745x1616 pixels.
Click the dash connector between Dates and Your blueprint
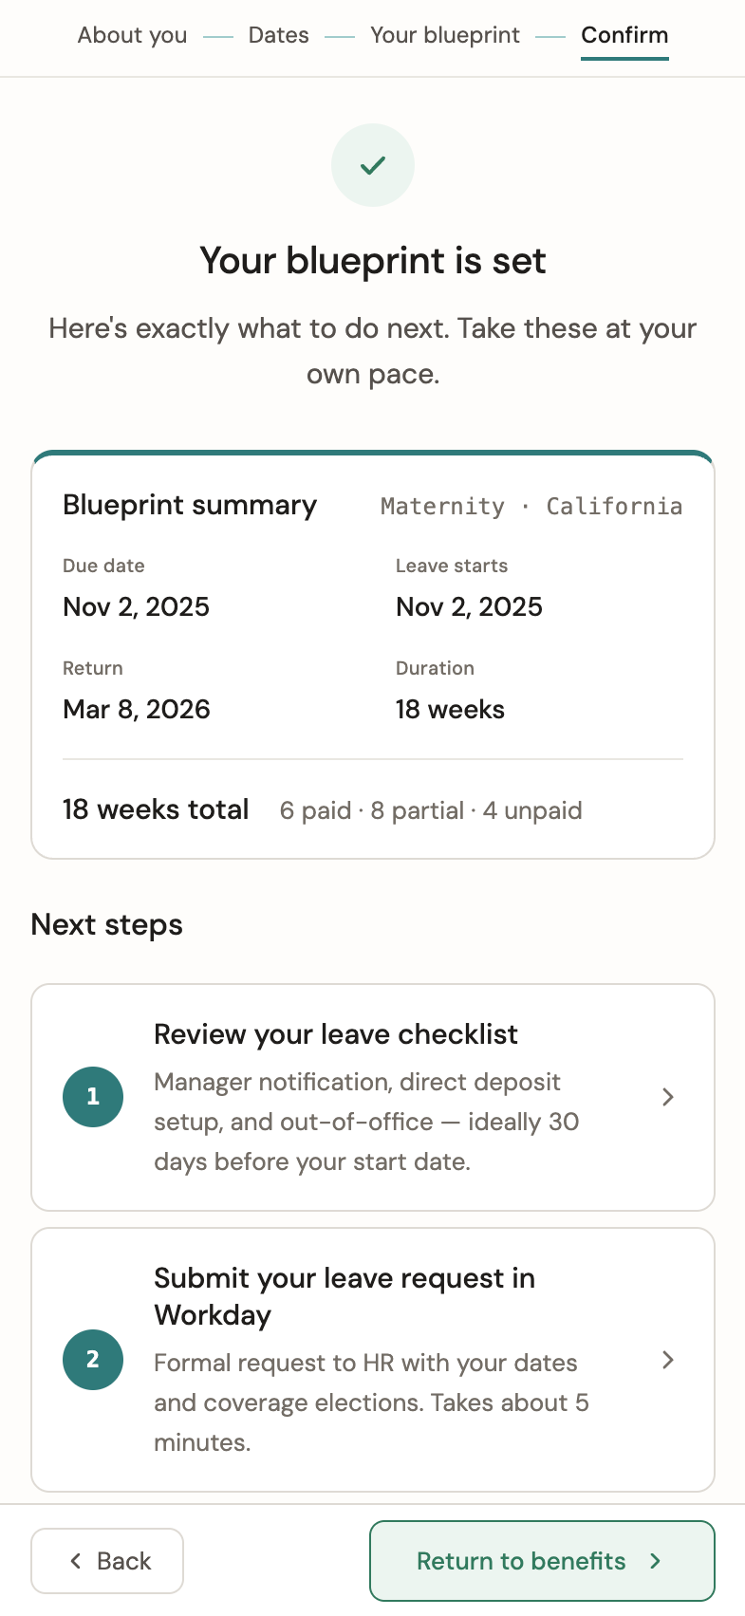coord(339,36)
